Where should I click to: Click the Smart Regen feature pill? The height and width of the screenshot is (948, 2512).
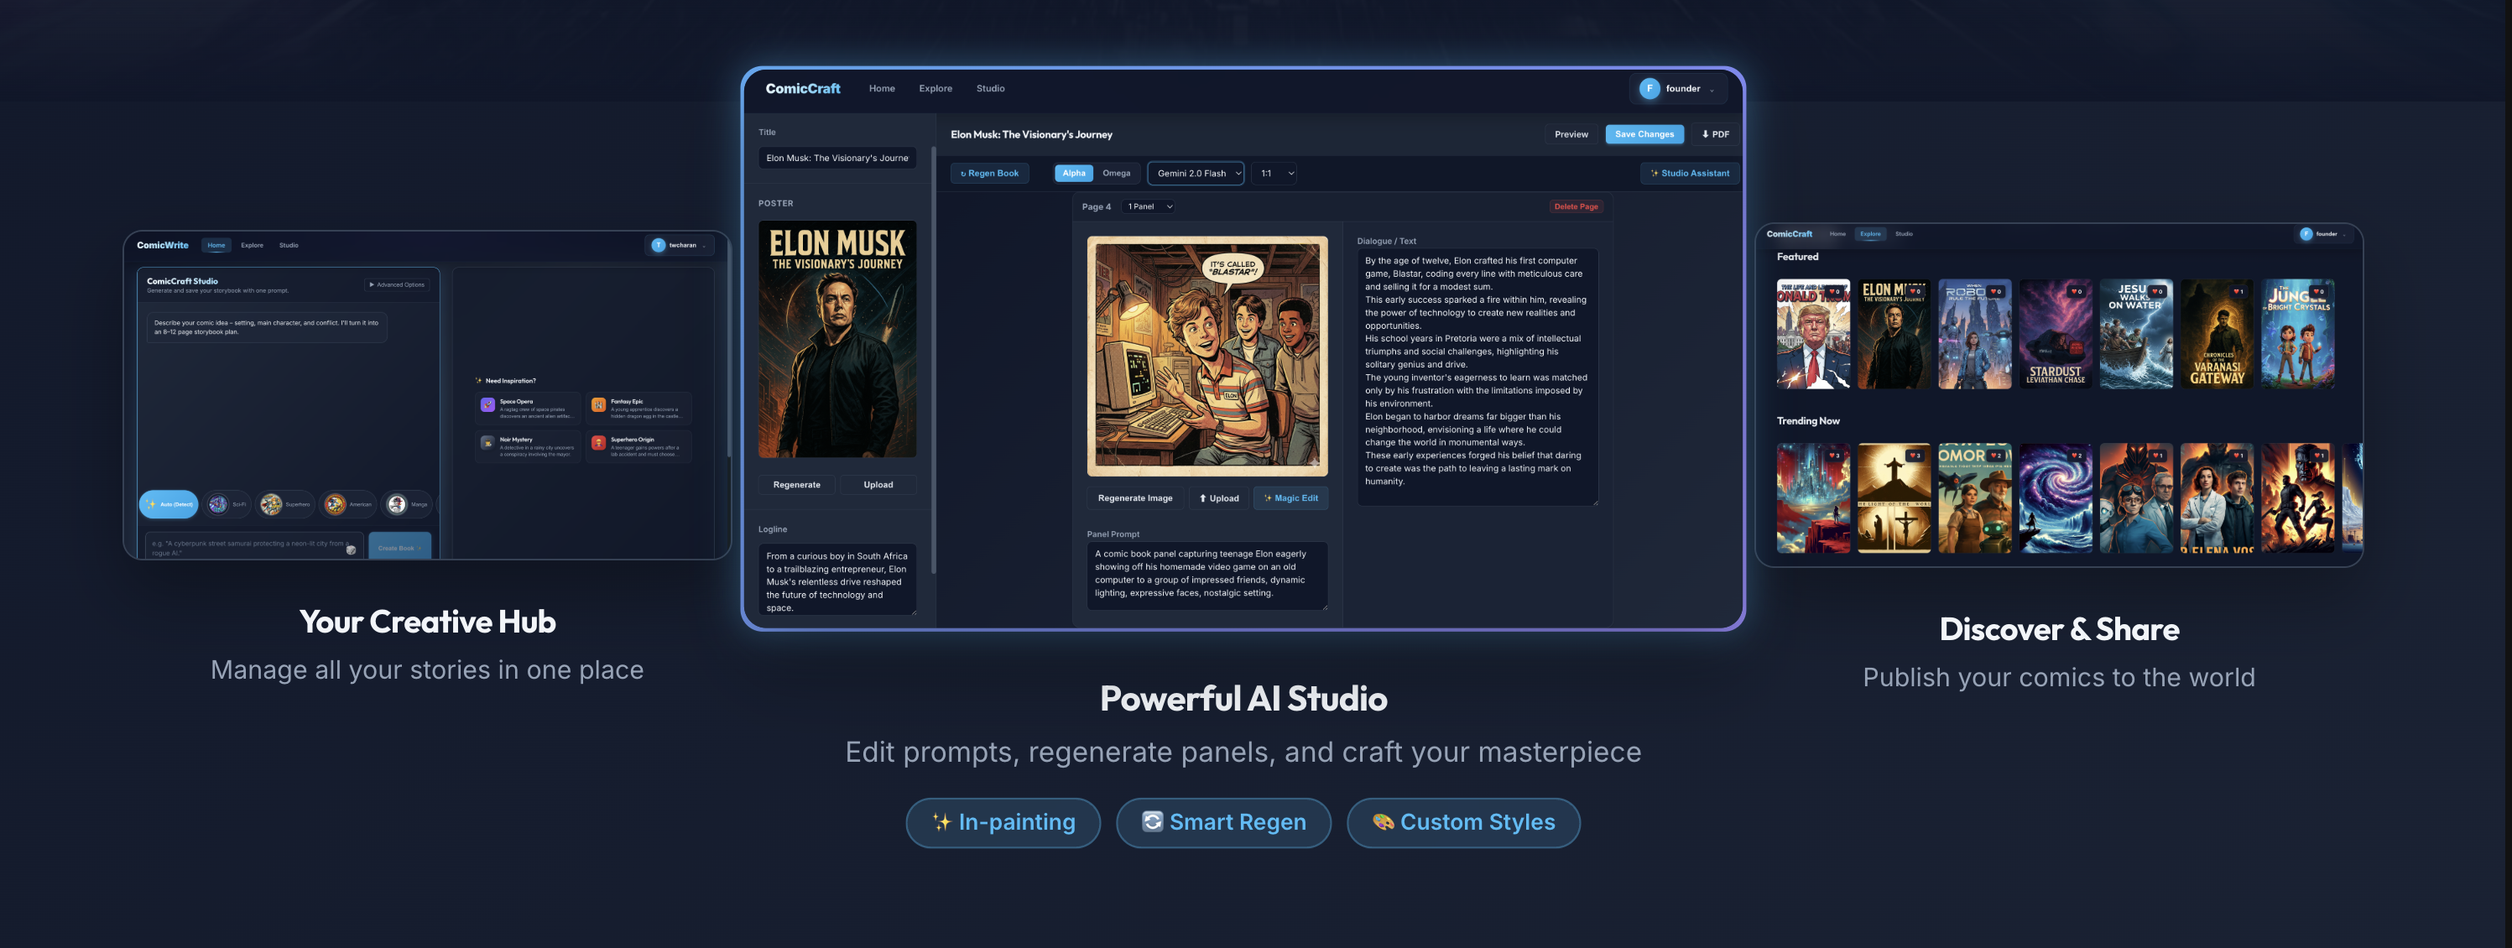tap(1224, 823)
